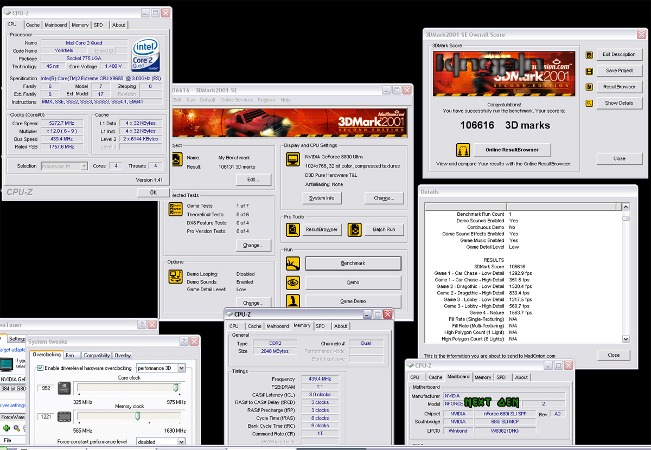The image size is (651, 450).
Task: Click the Code Name value Yorkfield
Action: click(64, 51)
